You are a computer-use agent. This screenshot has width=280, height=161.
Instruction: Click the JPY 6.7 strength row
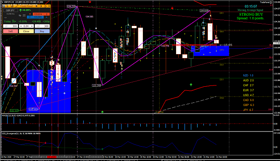point(248,110)
